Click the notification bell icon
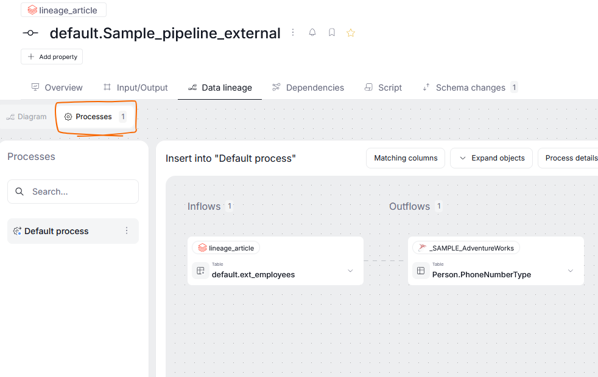The width and height of the screenshot is (598, 377). pos(312,33)
